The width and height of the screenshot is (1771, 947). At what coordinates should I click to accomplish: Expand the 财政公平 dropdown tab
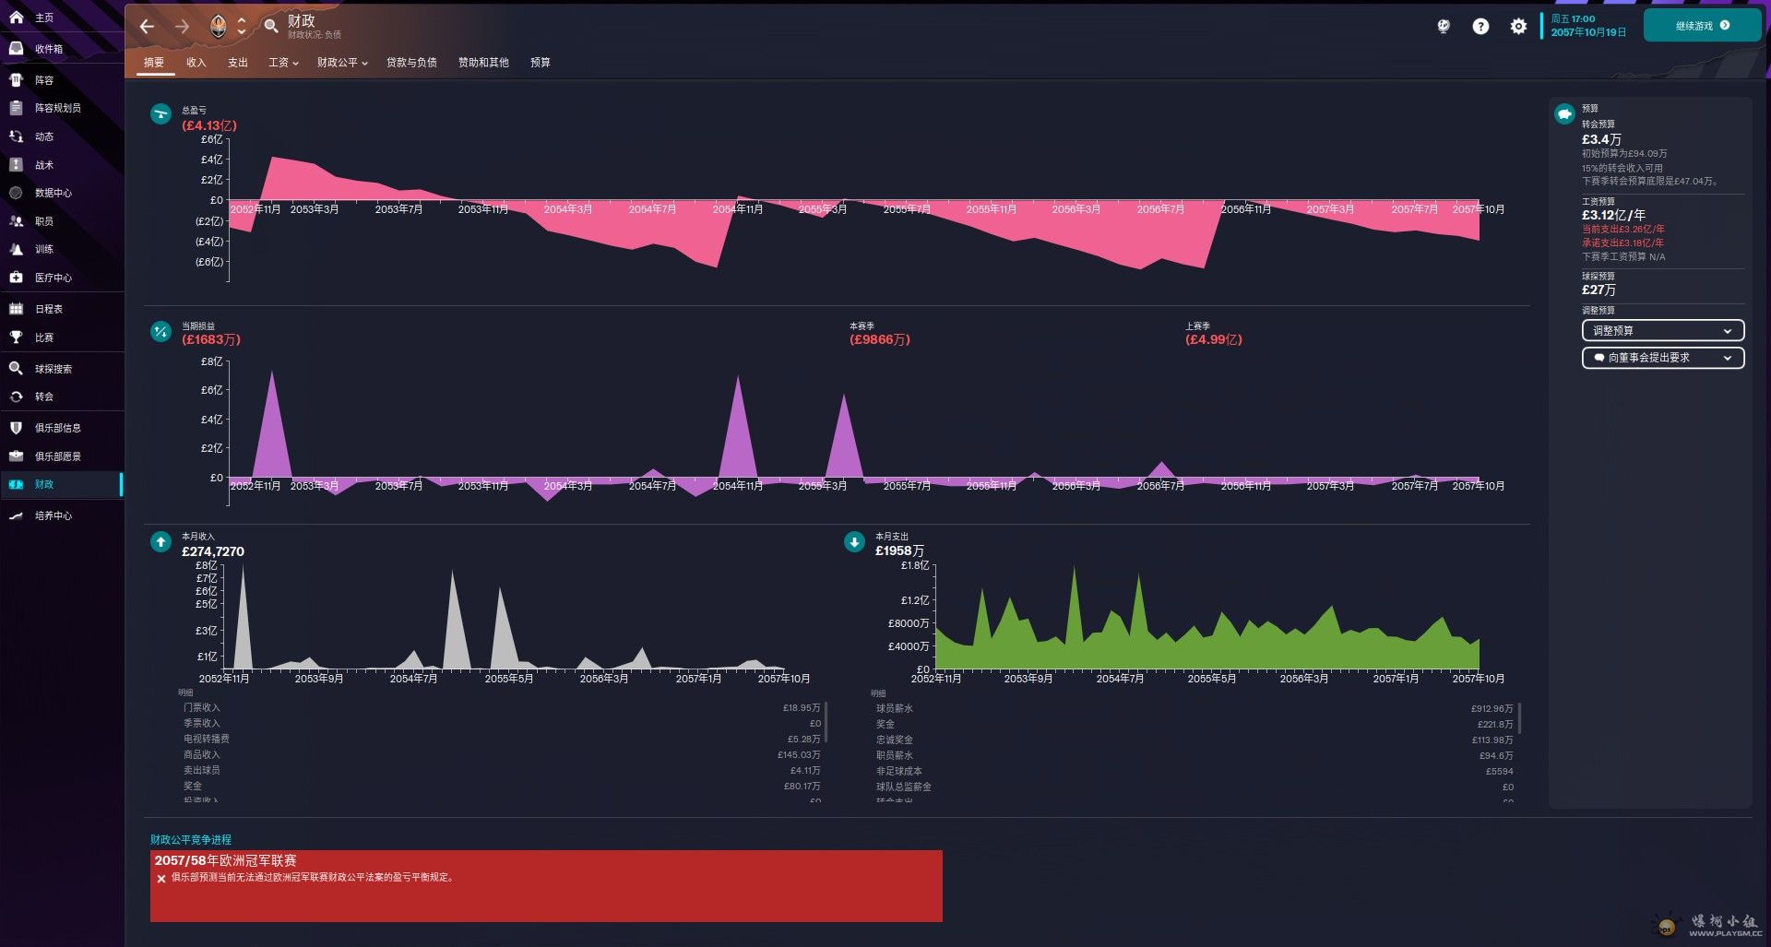pos(342,63)
